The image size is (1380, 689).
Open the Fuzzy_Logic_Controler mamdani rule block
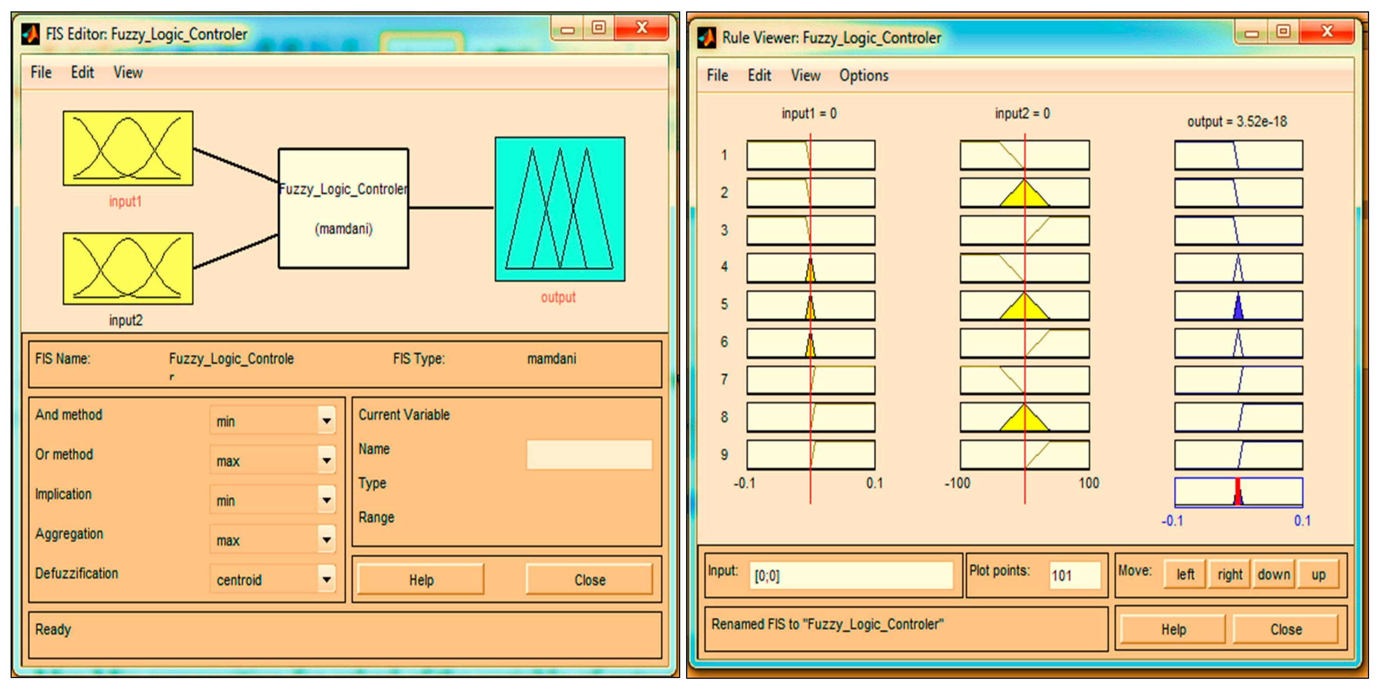[343, 208]
